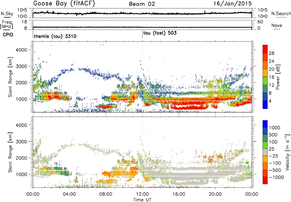Screen dimensions: 291x202
Task: Click the '60' tick of the Nave axis
Action: click(x=260, y=22)
